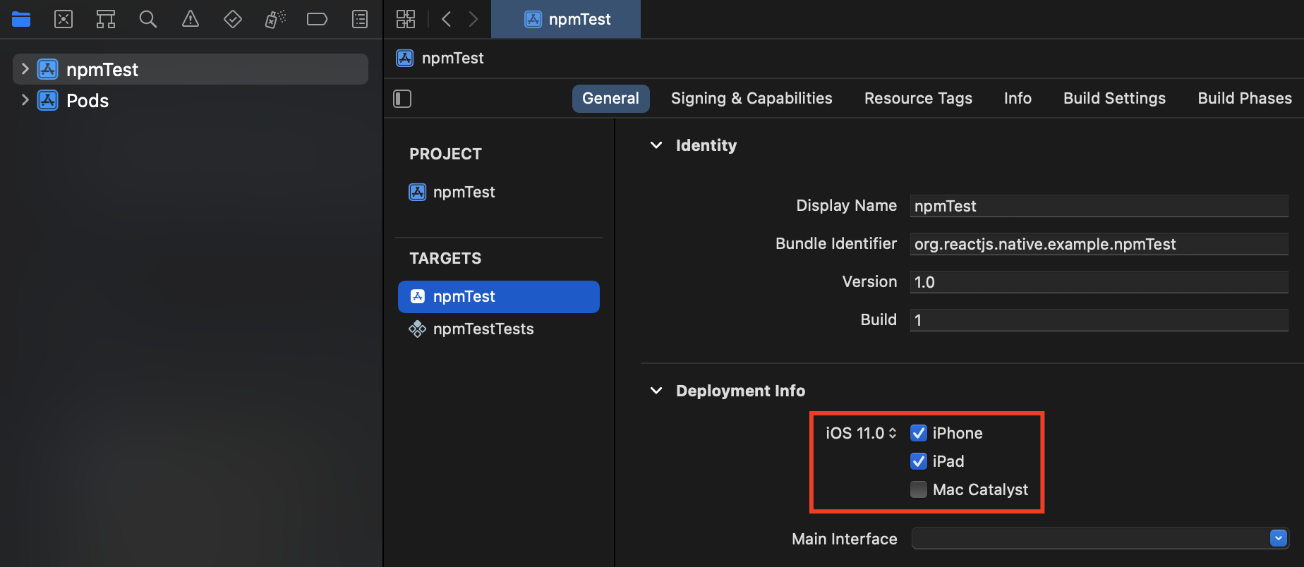Click npmTest icon in the jump bar

(x=405, y=58)
